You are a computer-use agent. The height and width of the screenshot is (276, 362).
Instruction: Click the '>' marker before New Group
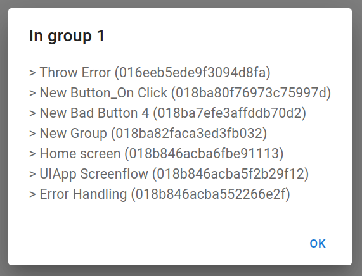click(32, 134)
